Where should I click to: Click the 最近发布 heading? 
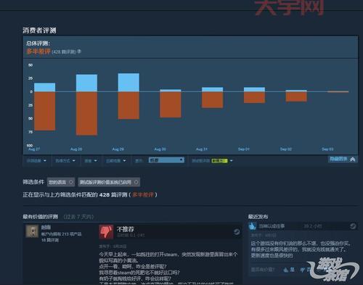click(x=258, y=217)
